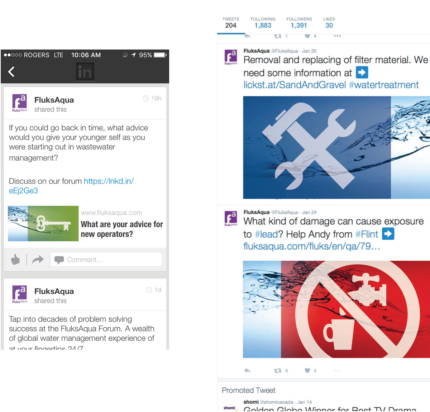430x412 pixels.
Task: Click the 10:06 AM time in status bar
Action: tap(86, 55)
